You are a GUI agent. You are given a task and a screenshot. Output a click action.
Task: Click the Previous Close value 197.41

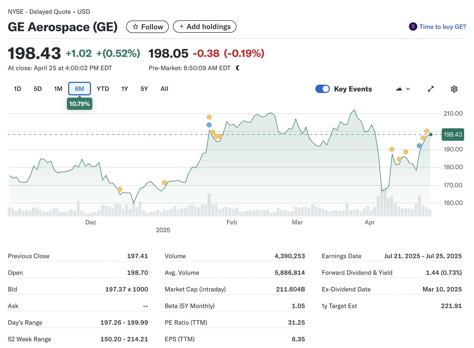[x=137, y=256]
